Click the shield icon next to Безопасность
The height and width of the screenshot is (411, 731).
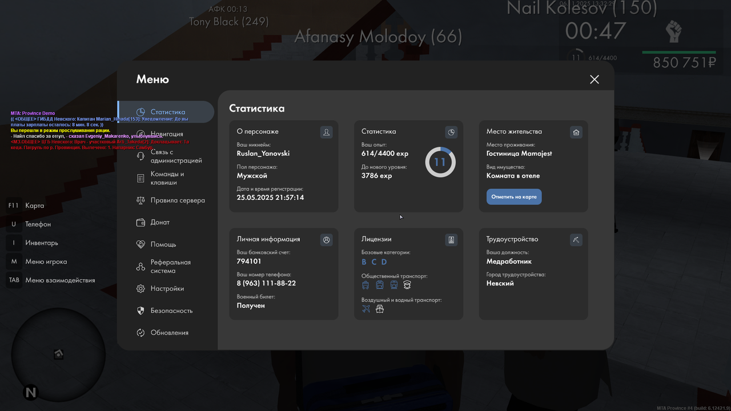[140, 311]
